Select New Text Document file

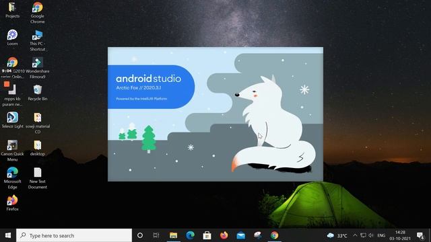(38, 177)
